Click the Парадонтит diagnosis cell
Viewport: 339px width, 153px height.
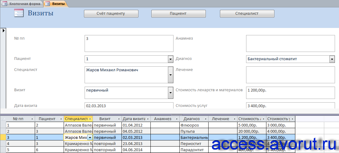[194, 150]
